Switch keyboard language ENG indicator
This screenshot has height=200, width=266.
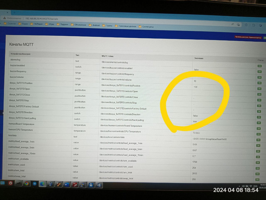click(x=255, y=186)
